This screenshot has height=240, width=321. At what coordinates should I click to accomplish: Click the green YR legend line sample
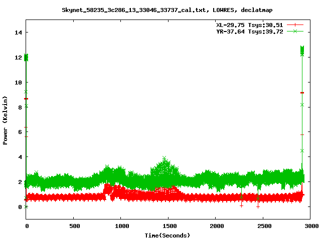coord(295,31)
